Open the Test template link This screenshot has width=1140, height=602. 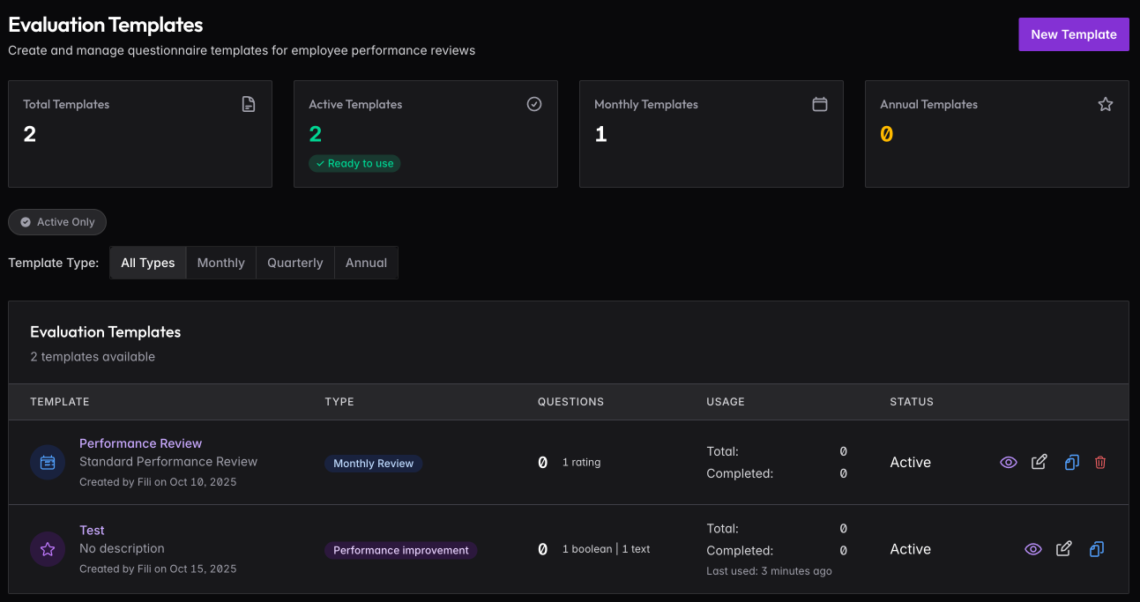(92, 531)
